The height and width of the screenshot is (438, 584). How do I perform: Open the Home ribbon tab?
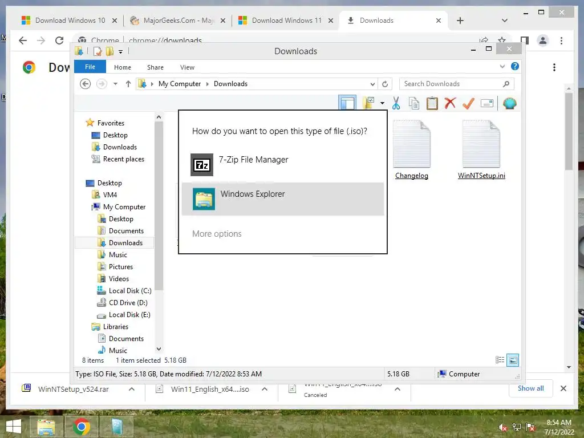(123, 67)
